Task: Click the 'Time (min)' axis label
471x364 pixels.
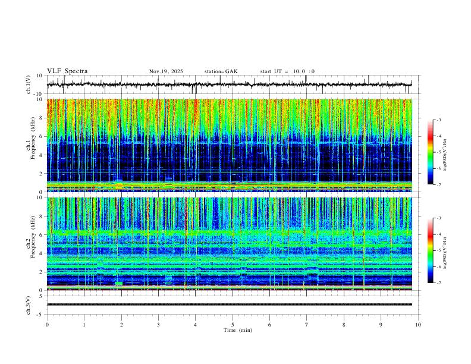Action: click(x=238, y=330)
